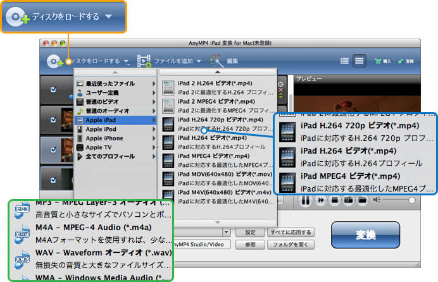Click the Load Disc icon in toolbar
This screenshot has width=438, height=282.
pos(54,61)
